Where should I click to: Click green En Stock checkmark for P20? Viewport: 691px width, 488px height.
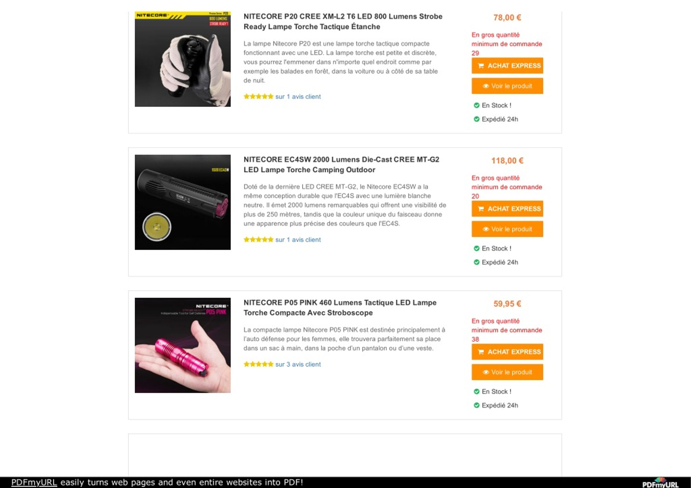coord(476,105)
